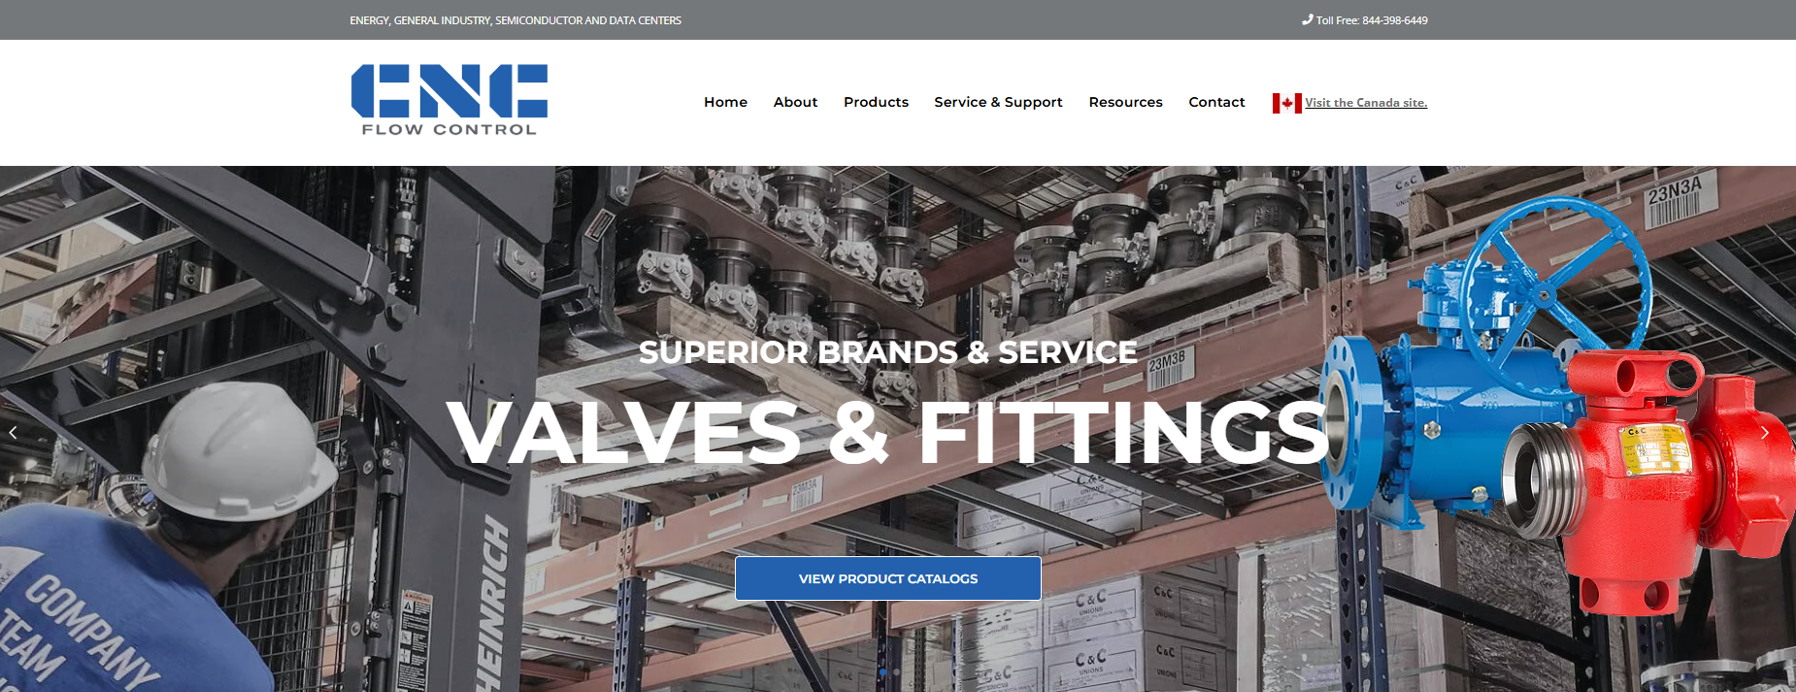Image resolution: width=1796 pixels, height=692 pixels.
Task: Select the first blue carousel dot
Action: click(882, 672)
